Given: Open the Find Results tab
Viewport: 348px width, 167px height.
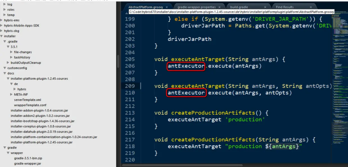Looking at the screenshot, I should click(285, 7).
